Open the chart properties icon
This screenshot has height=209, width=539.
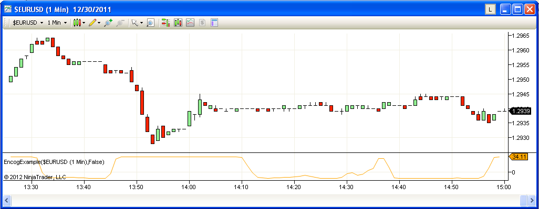[214, 23]
